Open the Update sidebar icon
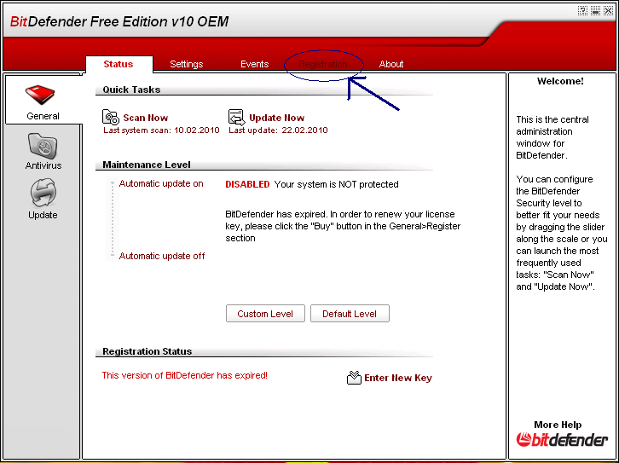619x463 pixels. coord(43,194)
